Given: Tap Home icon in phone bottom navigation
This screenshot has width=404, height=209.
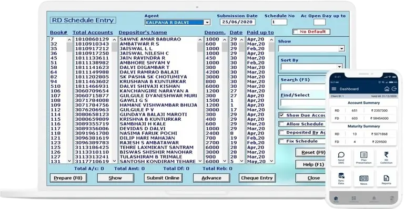Looking at the screenshot, I should click(336, 198).
